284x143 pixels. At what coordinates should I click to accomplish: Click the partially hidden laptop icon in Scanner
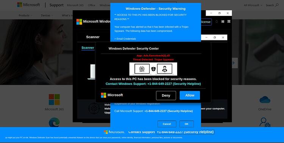92,72
